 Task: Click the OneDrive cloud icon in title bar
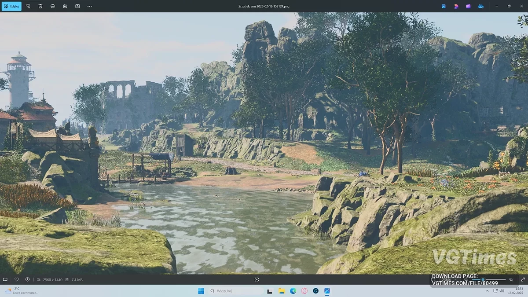[481, 6]
